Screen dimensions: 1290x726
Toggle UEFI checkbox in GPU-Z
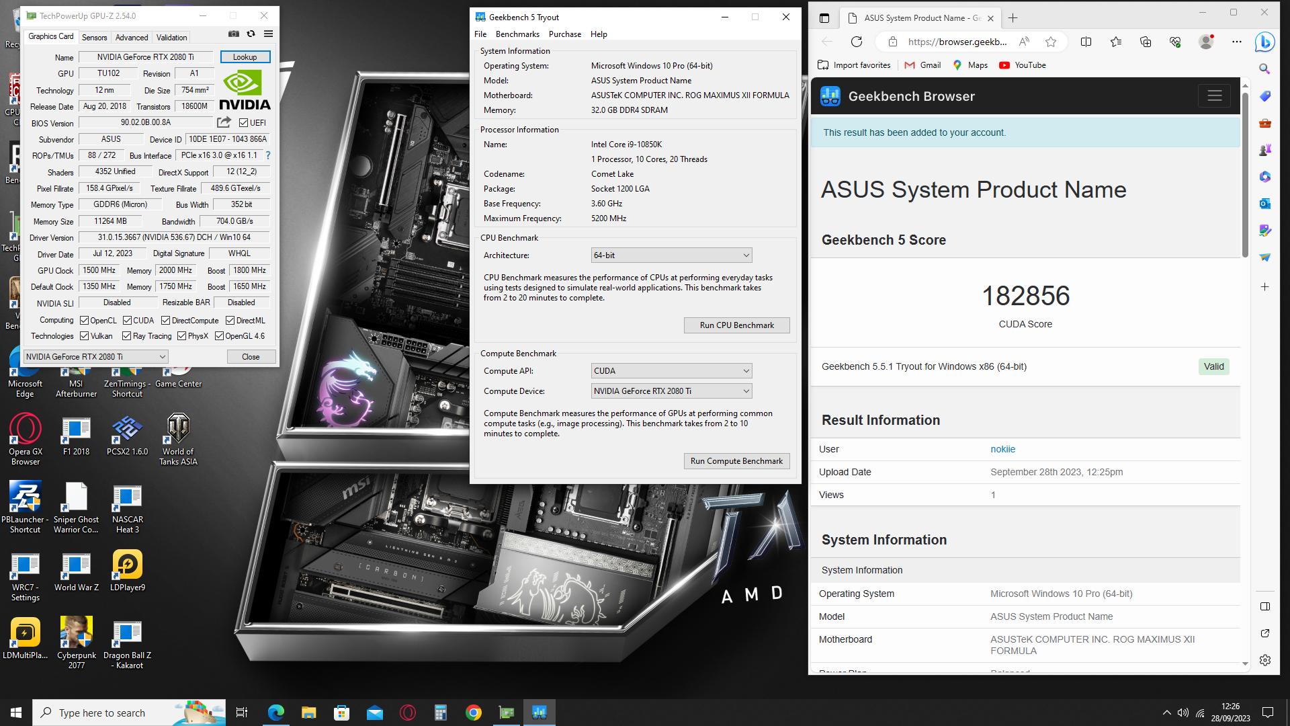point(243,123)
